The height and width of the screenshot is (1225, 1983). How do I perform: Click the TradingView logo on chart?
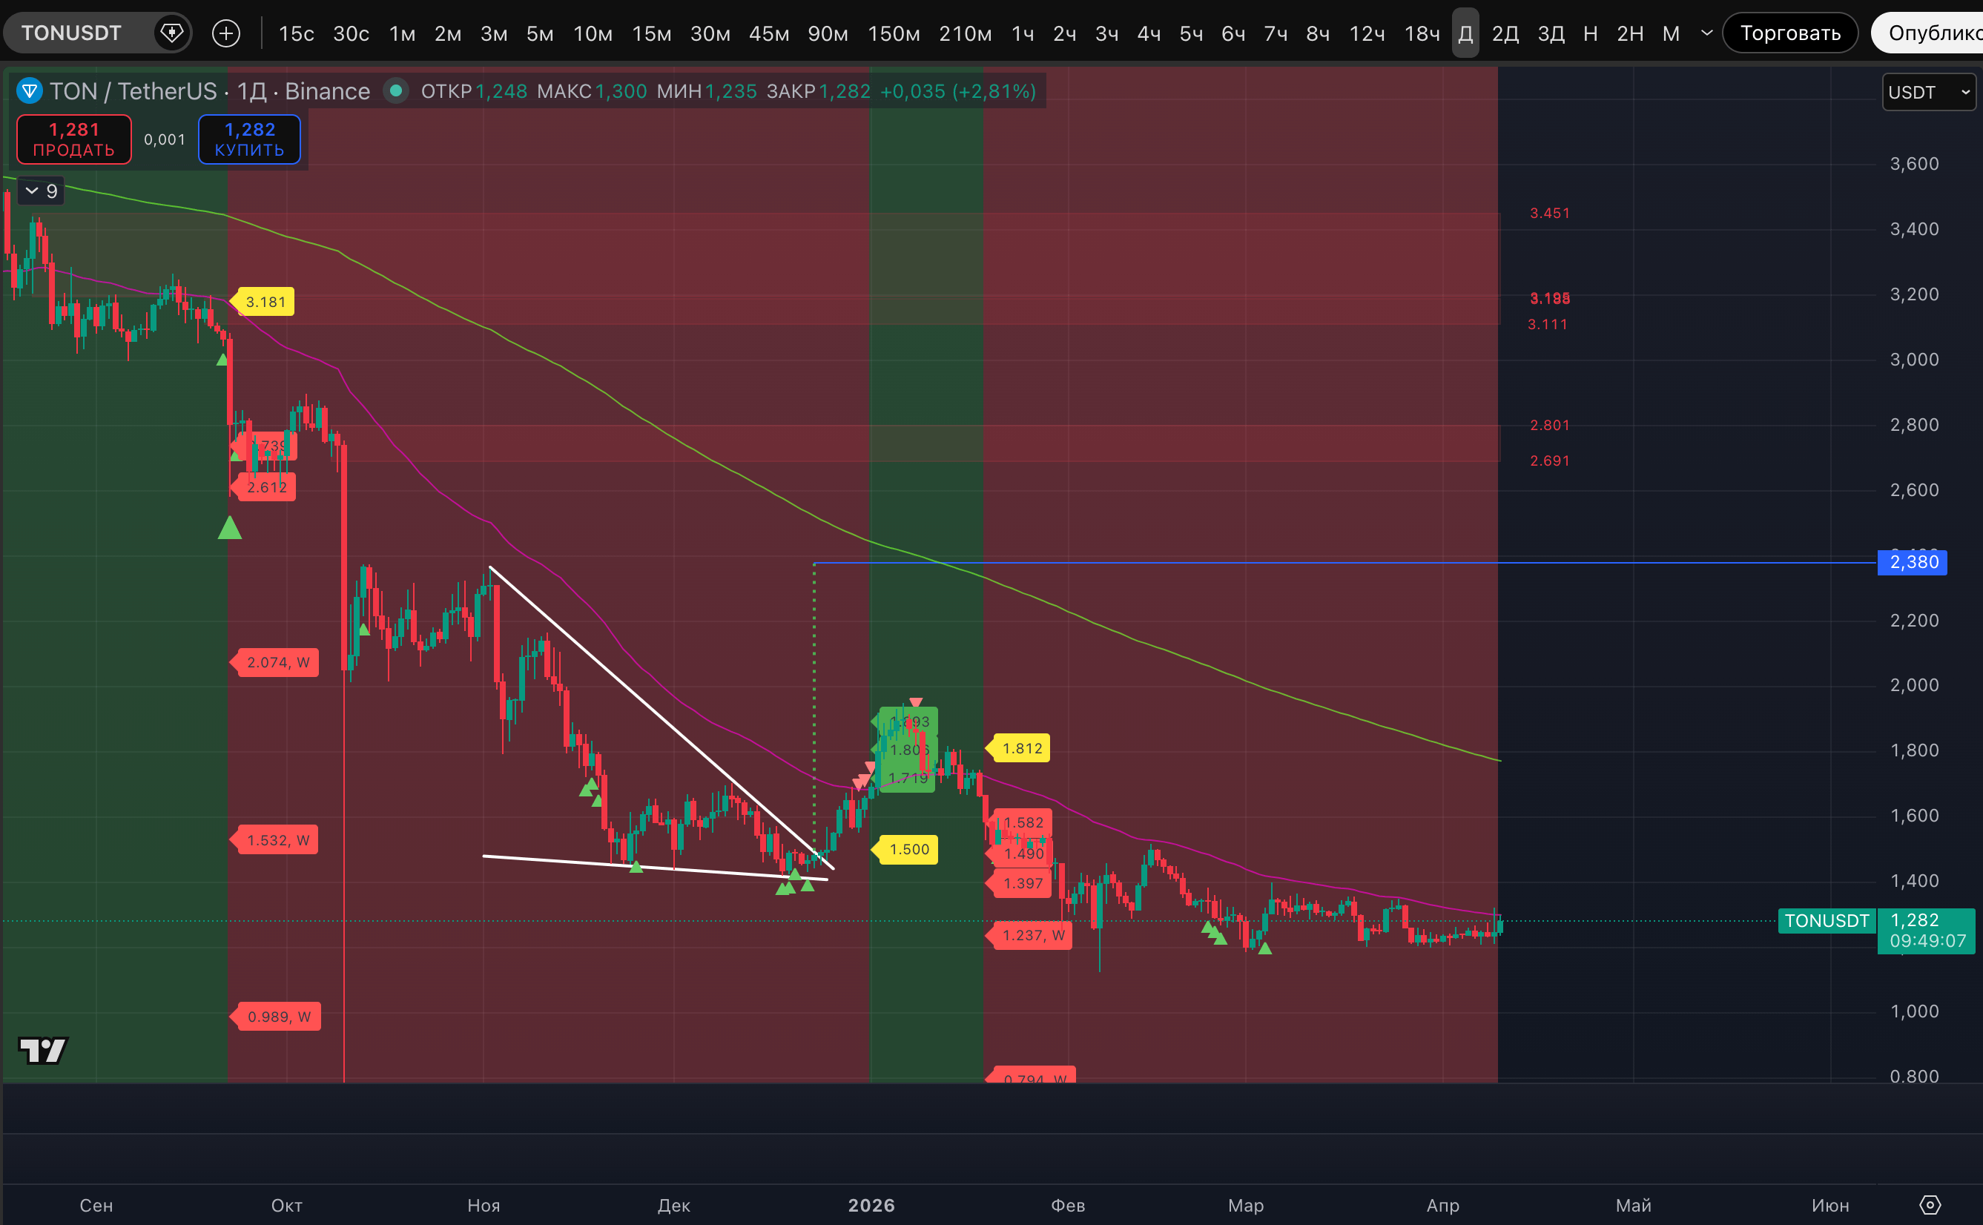tap(42, 1050)
